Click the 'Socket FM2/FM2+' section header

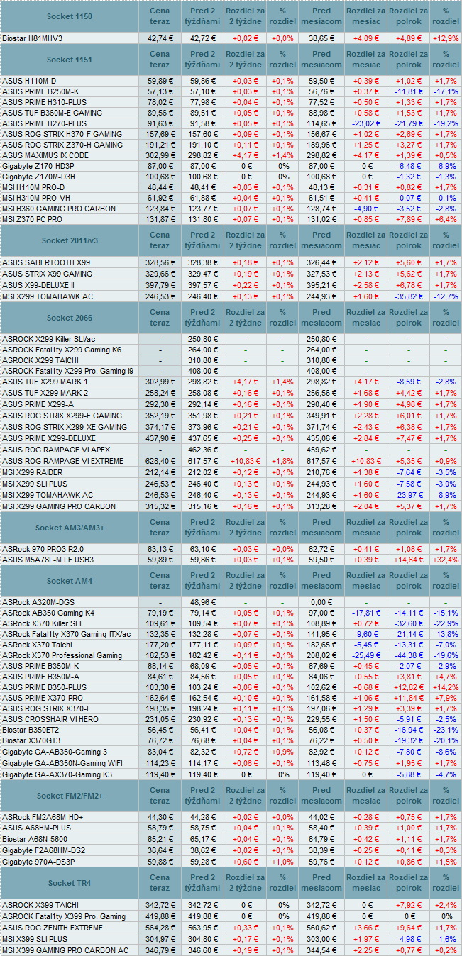point(69,796)
